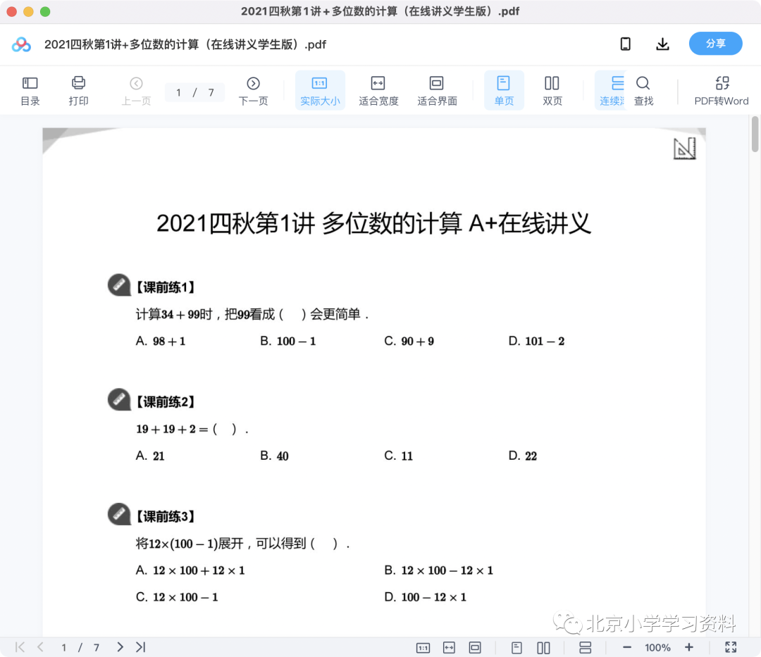The image size is (761, 657).
Task: Open the 目录 table of contents panel
Action: point(30,91)
